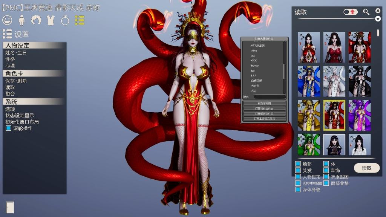The height and width of the screenshot is (217, 386).
Task: Click the 打开当前文件夹 button
Action: (x=264, y=108)
